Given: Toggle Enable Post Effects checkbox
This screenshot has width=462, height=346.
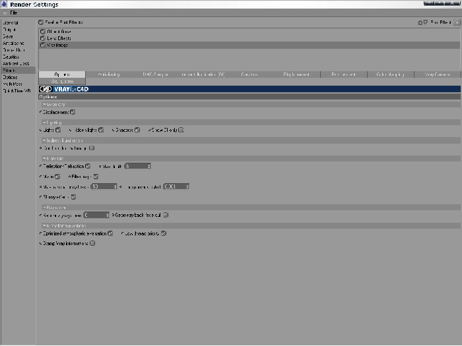Looking at the screenshot, I should (41, 22).
